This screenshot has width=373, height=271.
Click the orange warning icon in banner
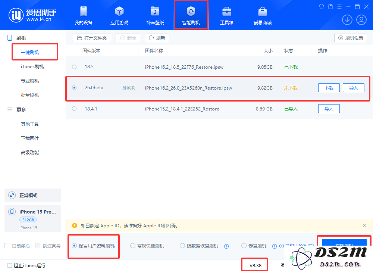75,225
